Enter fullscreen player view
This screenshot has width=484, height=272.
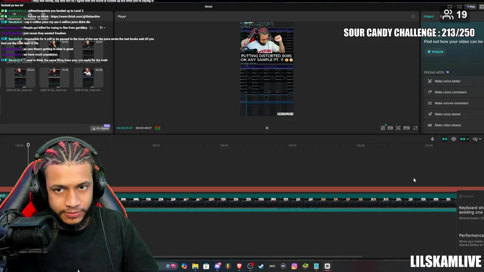415,128
